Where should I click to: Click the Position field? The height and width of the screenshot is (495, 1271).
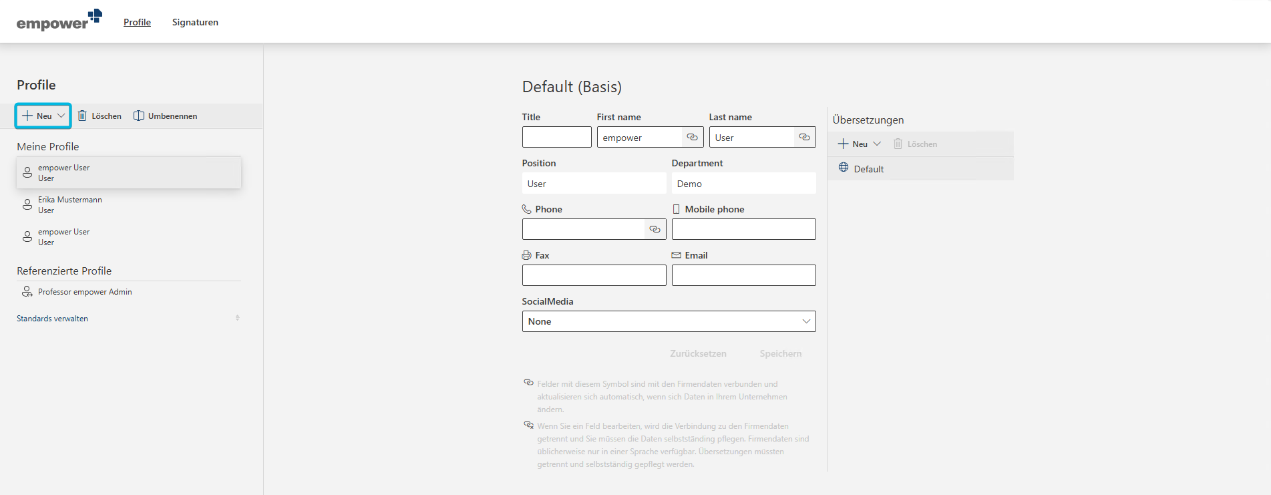[594, 183]
